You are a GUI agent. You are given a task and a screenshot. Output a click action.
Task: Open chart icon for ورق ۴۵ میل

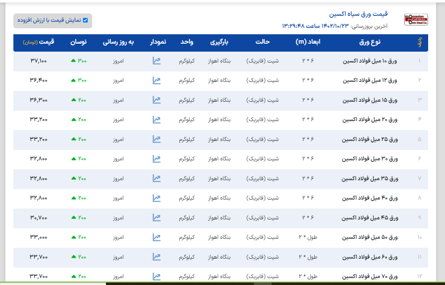[157, 217]
